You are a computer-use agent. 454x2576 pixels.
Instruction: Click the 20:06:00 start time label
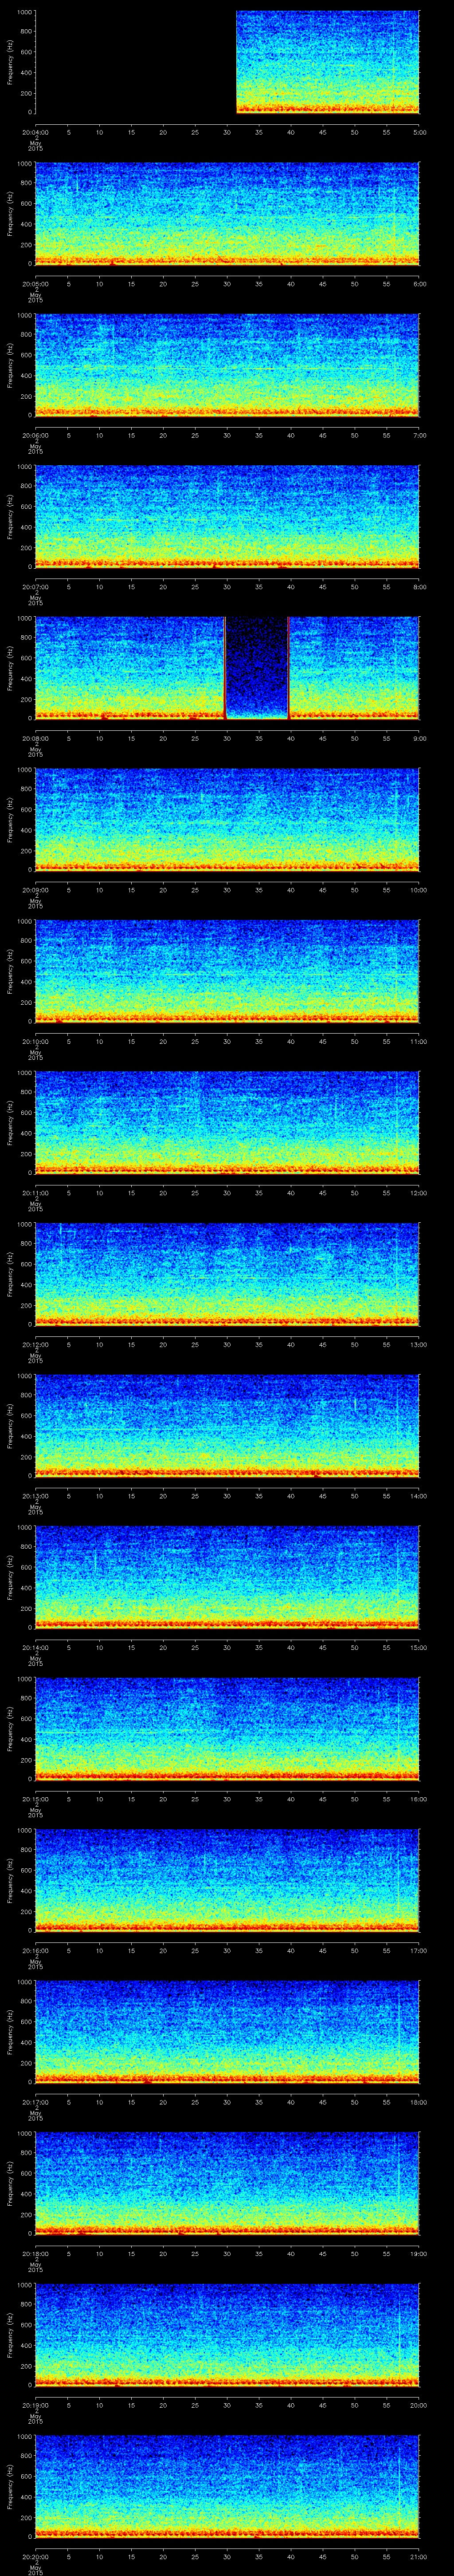[35, 435]
